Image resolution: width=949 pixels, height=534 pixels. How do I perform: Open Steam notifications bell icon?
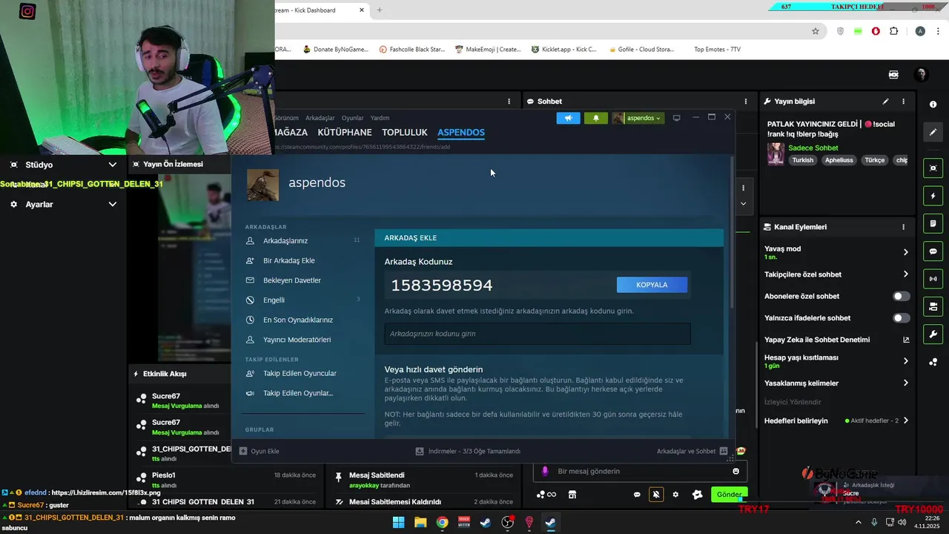click(x=596, y=118)
